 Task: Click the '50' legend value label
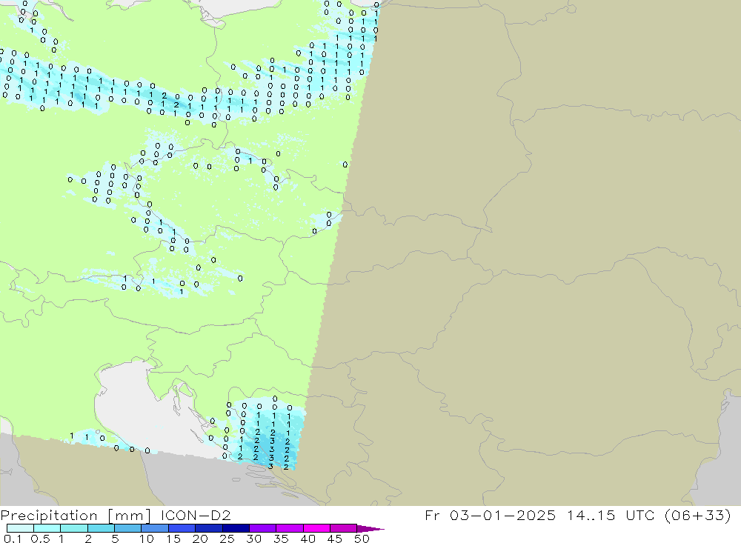[x=362, y=539]
